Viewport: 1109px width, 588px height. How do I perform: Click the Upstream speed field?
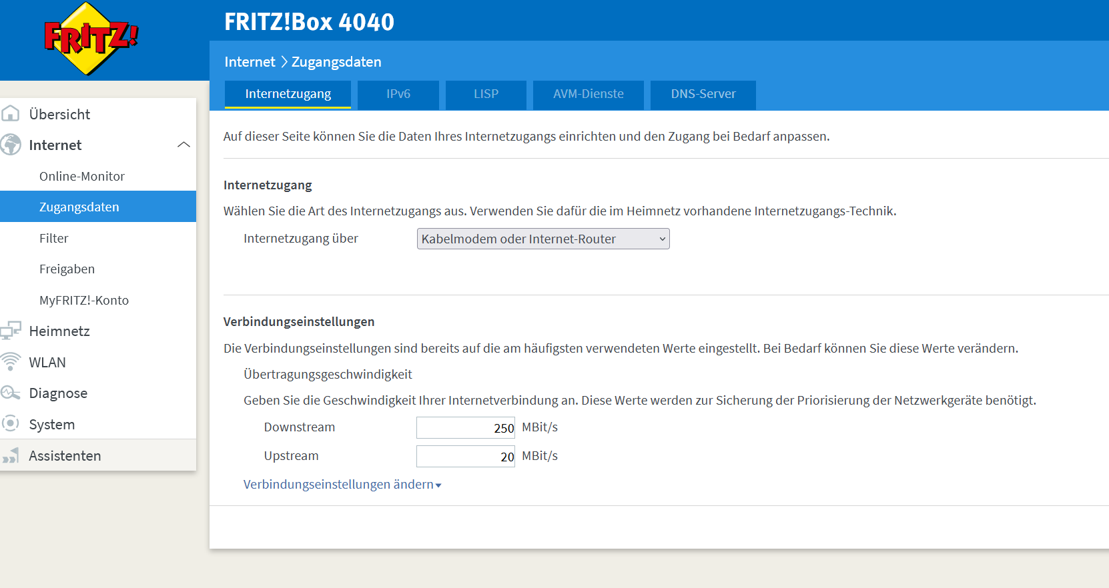466,457
